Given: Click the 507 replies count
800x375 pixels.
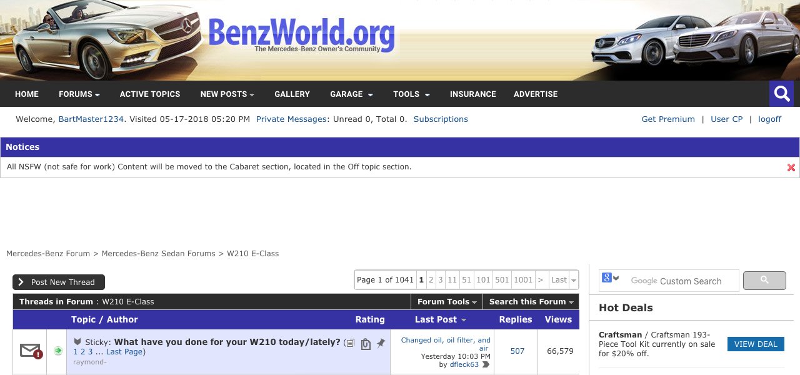Looking at the screenshot, I should (x=517, y=351).
